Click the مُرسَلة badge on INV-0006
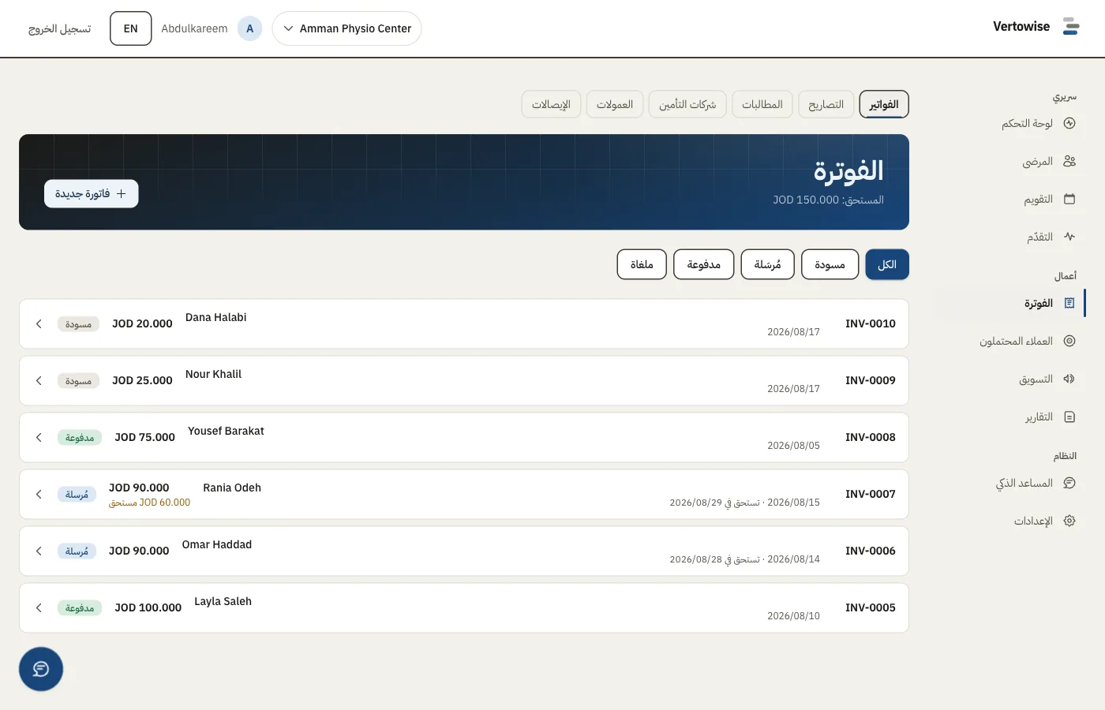Screen dimensions: 1105x710 [x=77, y=551]
